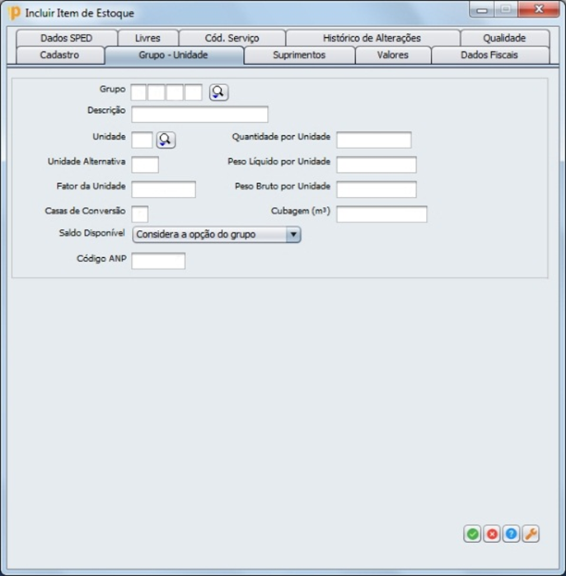
Task: Open the Qualidade tab
Action: pos(504,38)
